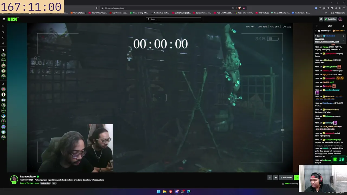Open the Nonton JoJo bookmark
This screenshot has width=347, height=195.
[x=160, y=13]
